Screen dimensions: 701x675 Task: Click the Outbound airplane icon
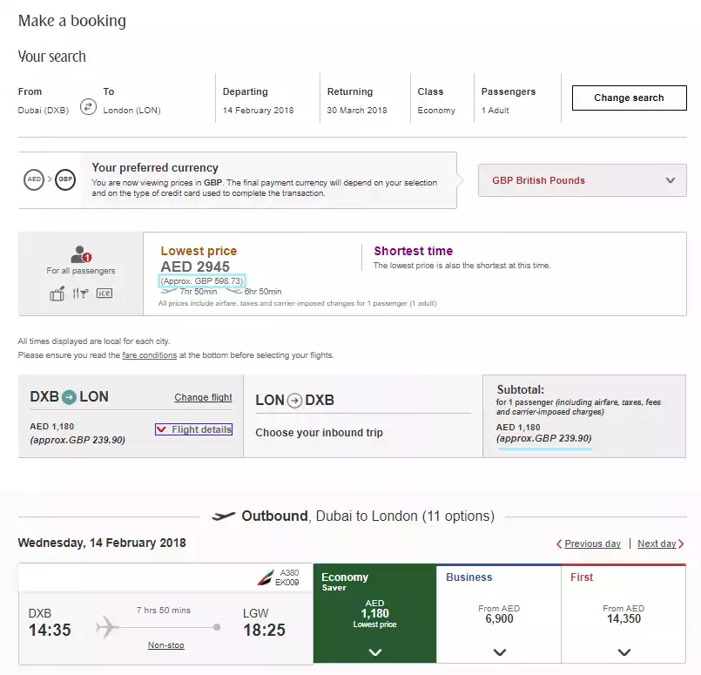pos(223,515)
